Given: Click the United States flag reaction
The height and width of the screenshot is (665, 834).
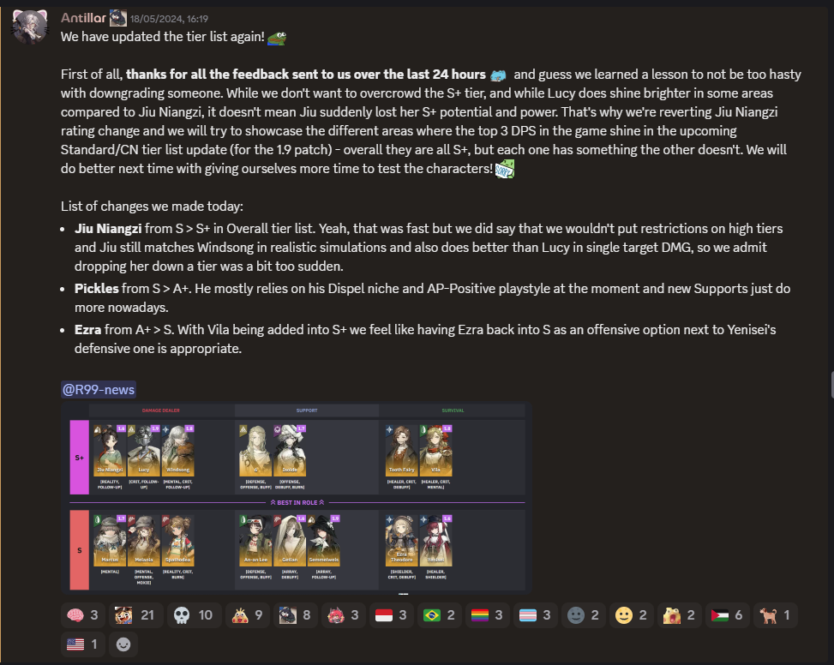Looking at the screenshot, I should (82, 644).
